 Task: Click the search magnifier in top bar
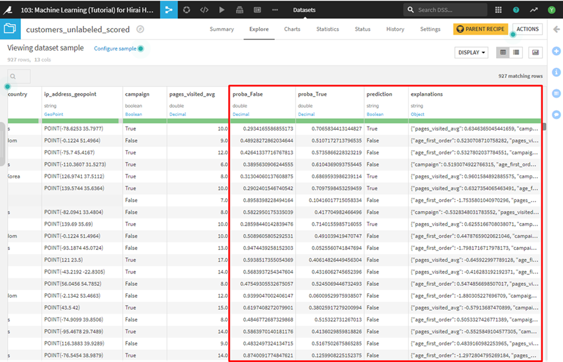point(410,10)
